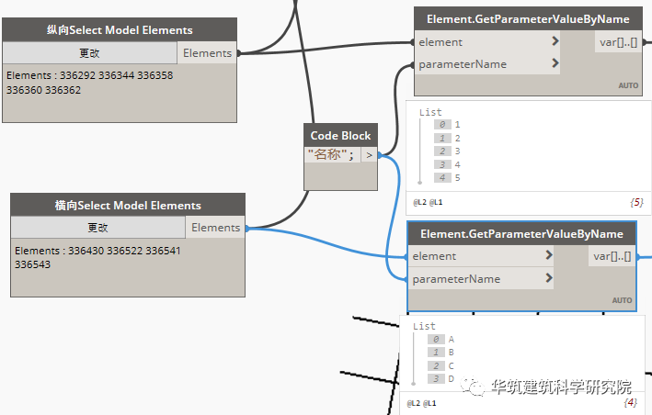Select index 3 item with value 4
This screenshot has height=415, width=652.
(448, 164)
